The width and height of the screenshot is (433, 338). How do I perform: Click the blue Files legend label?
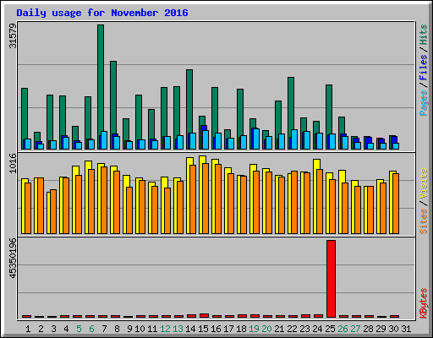pyautogui.click(x=424, y=68)
